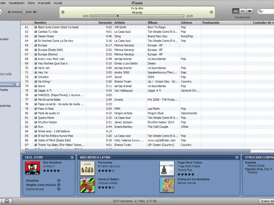Click album Born To Reign cell
The width and height of the screenshot is (274, 205).
[x=157, y=27]
